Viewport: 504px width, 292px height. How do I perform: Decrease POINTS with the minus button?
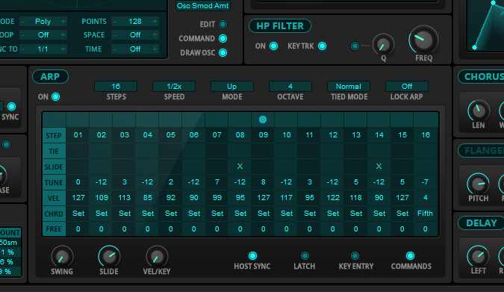click(115, 21)
